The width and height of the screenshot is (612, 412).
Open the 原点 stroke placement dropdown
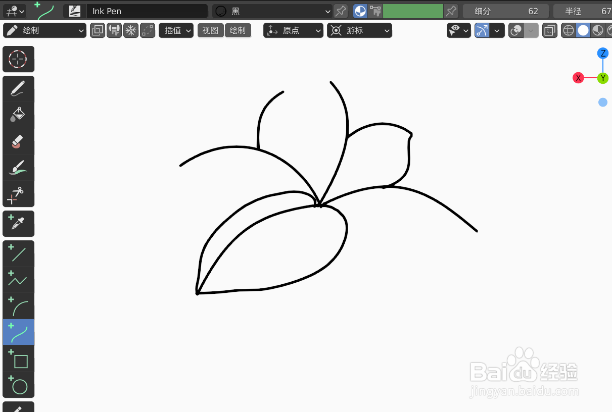click(x=294, y=30)
